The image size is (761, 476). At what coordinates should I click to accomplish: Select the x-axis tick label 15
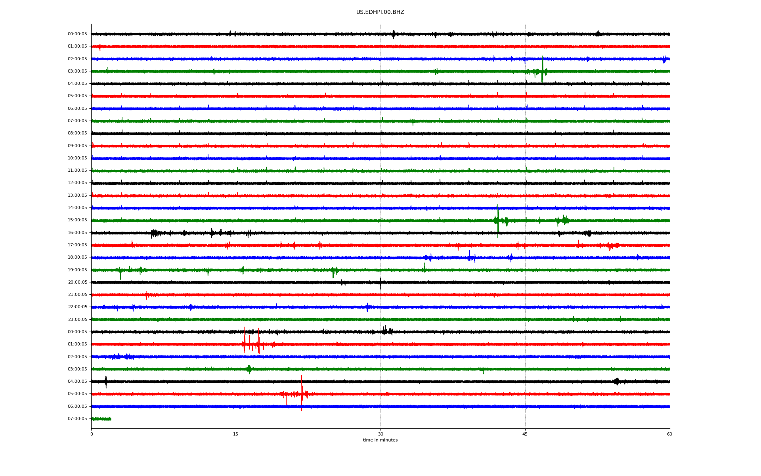(236, 434)
